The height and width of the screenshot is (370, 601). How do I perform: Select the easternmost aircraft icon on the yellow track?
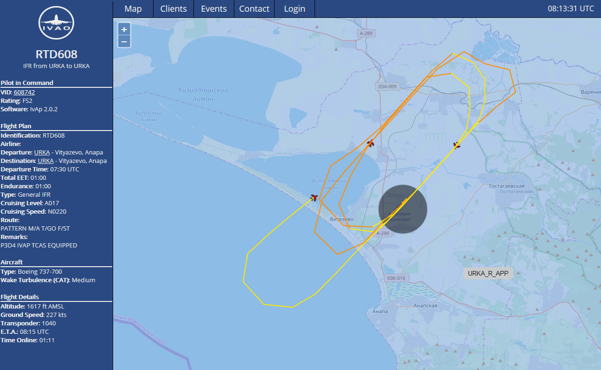(456, 146)
